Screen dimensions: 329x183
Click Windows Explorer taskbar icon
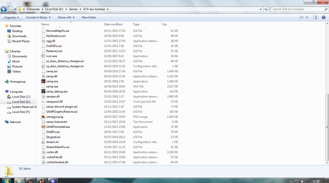[19, 181]
